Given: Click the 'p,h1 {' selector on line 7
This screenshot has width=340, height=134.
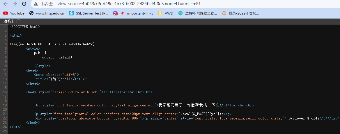Looking at the screenshot, I should 40,53.
